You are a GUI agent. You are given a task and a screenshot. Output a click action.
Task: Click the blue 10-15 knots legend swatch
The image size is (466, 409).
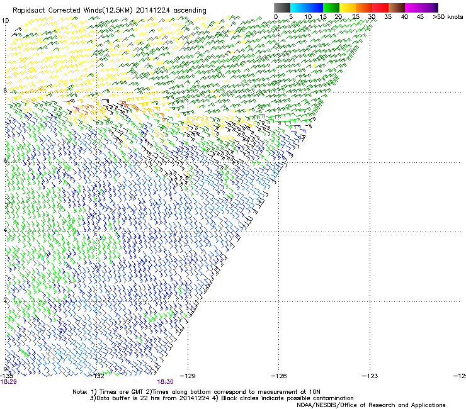tap(315, 8)
